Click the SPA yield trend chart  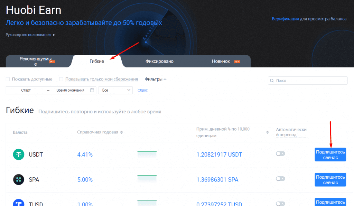[x=147, y=179]
